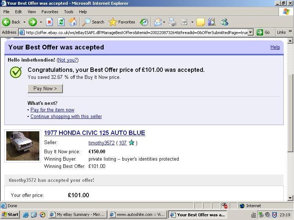
Task: Go to the Home page icon
Action: (73, 22)
